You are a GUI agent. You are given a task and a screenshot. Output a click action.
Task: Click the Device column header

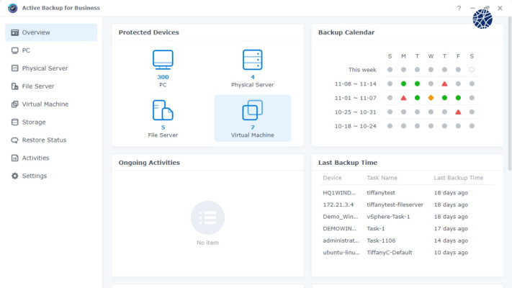pos(332,178)
